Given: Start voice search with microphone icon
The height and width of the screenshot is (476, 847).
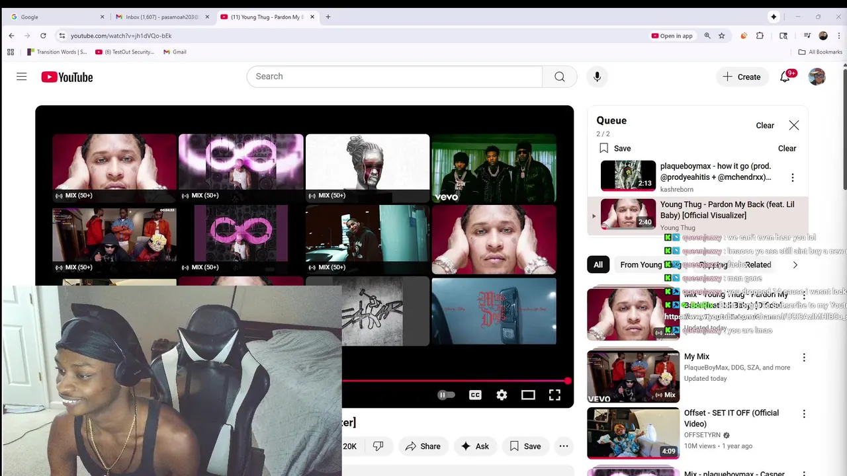Looking at the screenshot, I should click(x=597, y=77).
